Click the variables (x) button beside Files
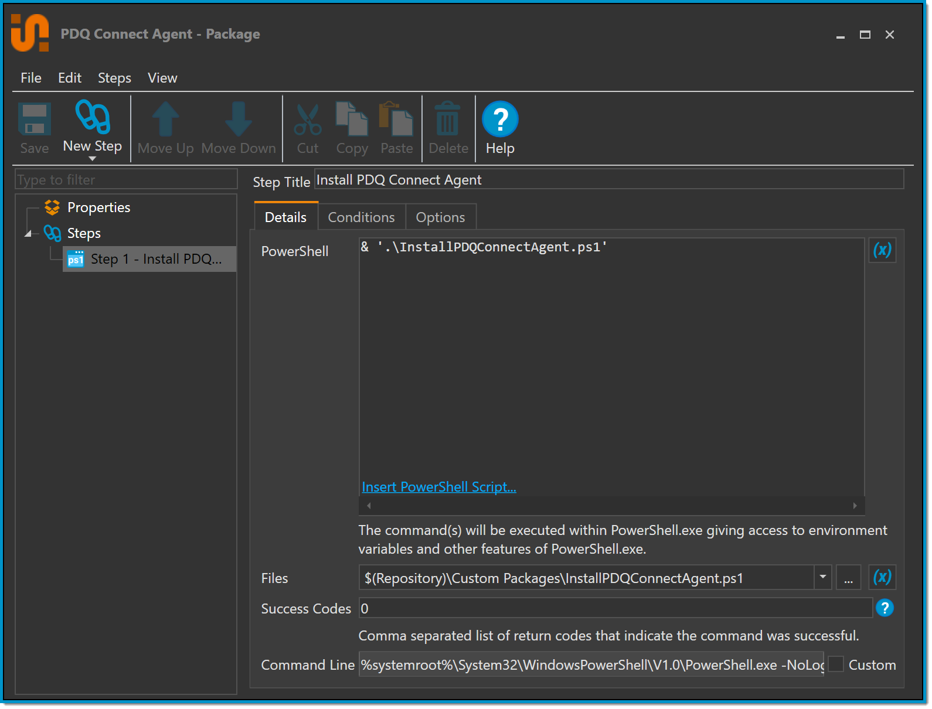932x709 pixels. (882, 577)
